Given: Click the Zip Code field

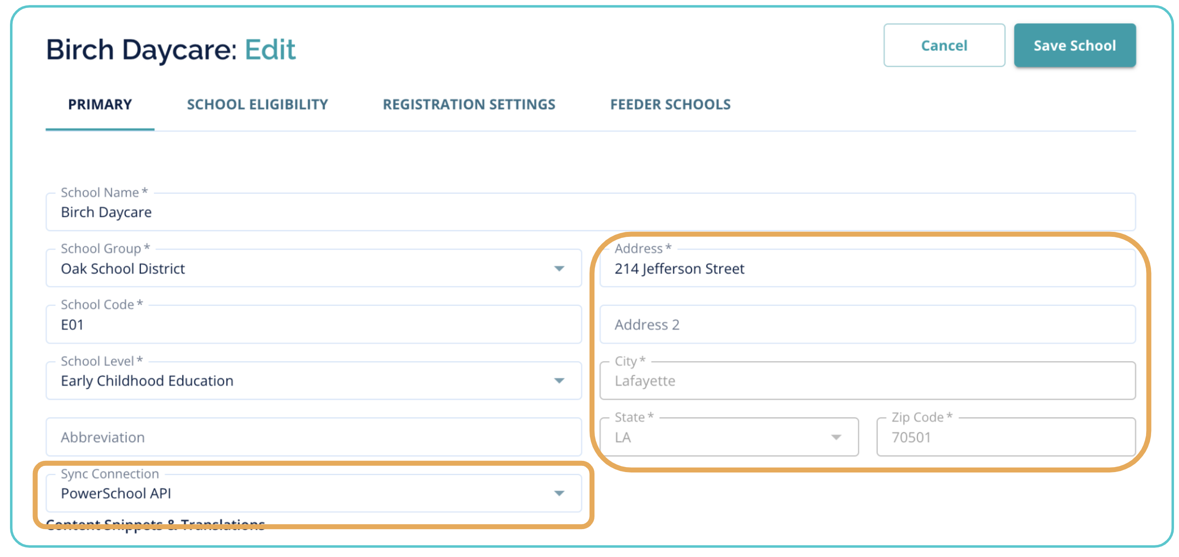Looking at the screenshot, I should pos(1005,438).
